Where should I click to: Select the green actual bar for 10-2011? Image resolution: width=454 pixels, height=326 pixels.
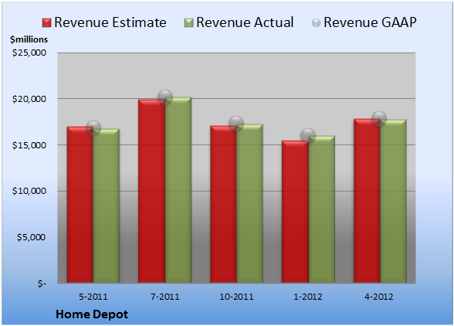pos(249,203)
